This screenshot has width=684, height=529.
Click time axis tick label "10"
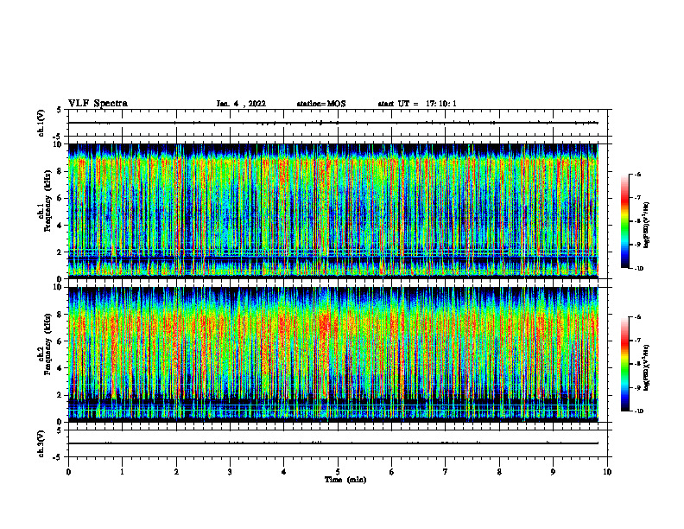point(607,472)
